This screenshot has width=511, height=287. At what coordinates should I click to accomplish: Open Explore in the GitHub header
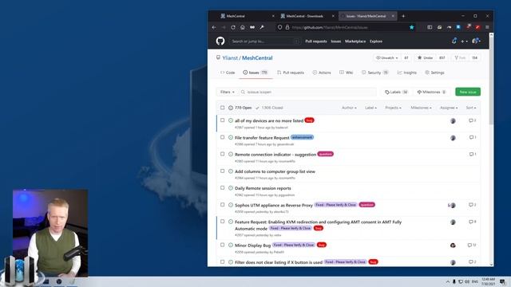[376, 41]
